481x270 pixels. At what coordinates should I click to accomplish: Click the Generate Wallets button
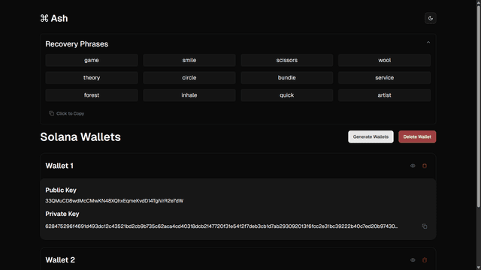pyautogui.click(x=371, y=136)
